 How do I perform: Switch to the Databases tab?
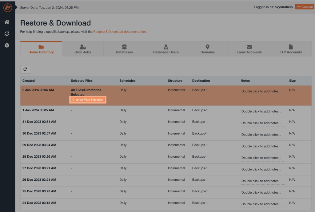pyautogui.click(x=124, y=49)
